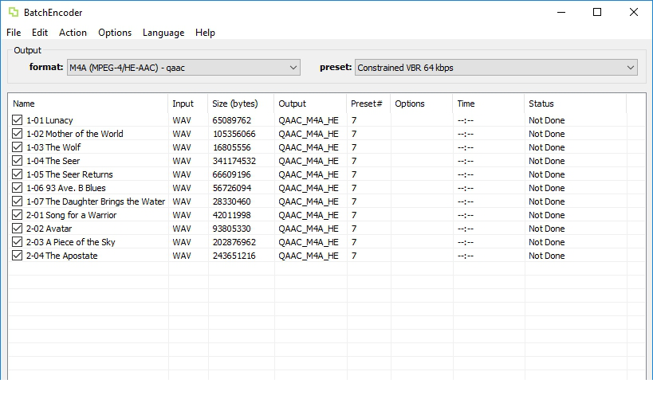
Task: Expand the output format dropdown
Action: 183,68
